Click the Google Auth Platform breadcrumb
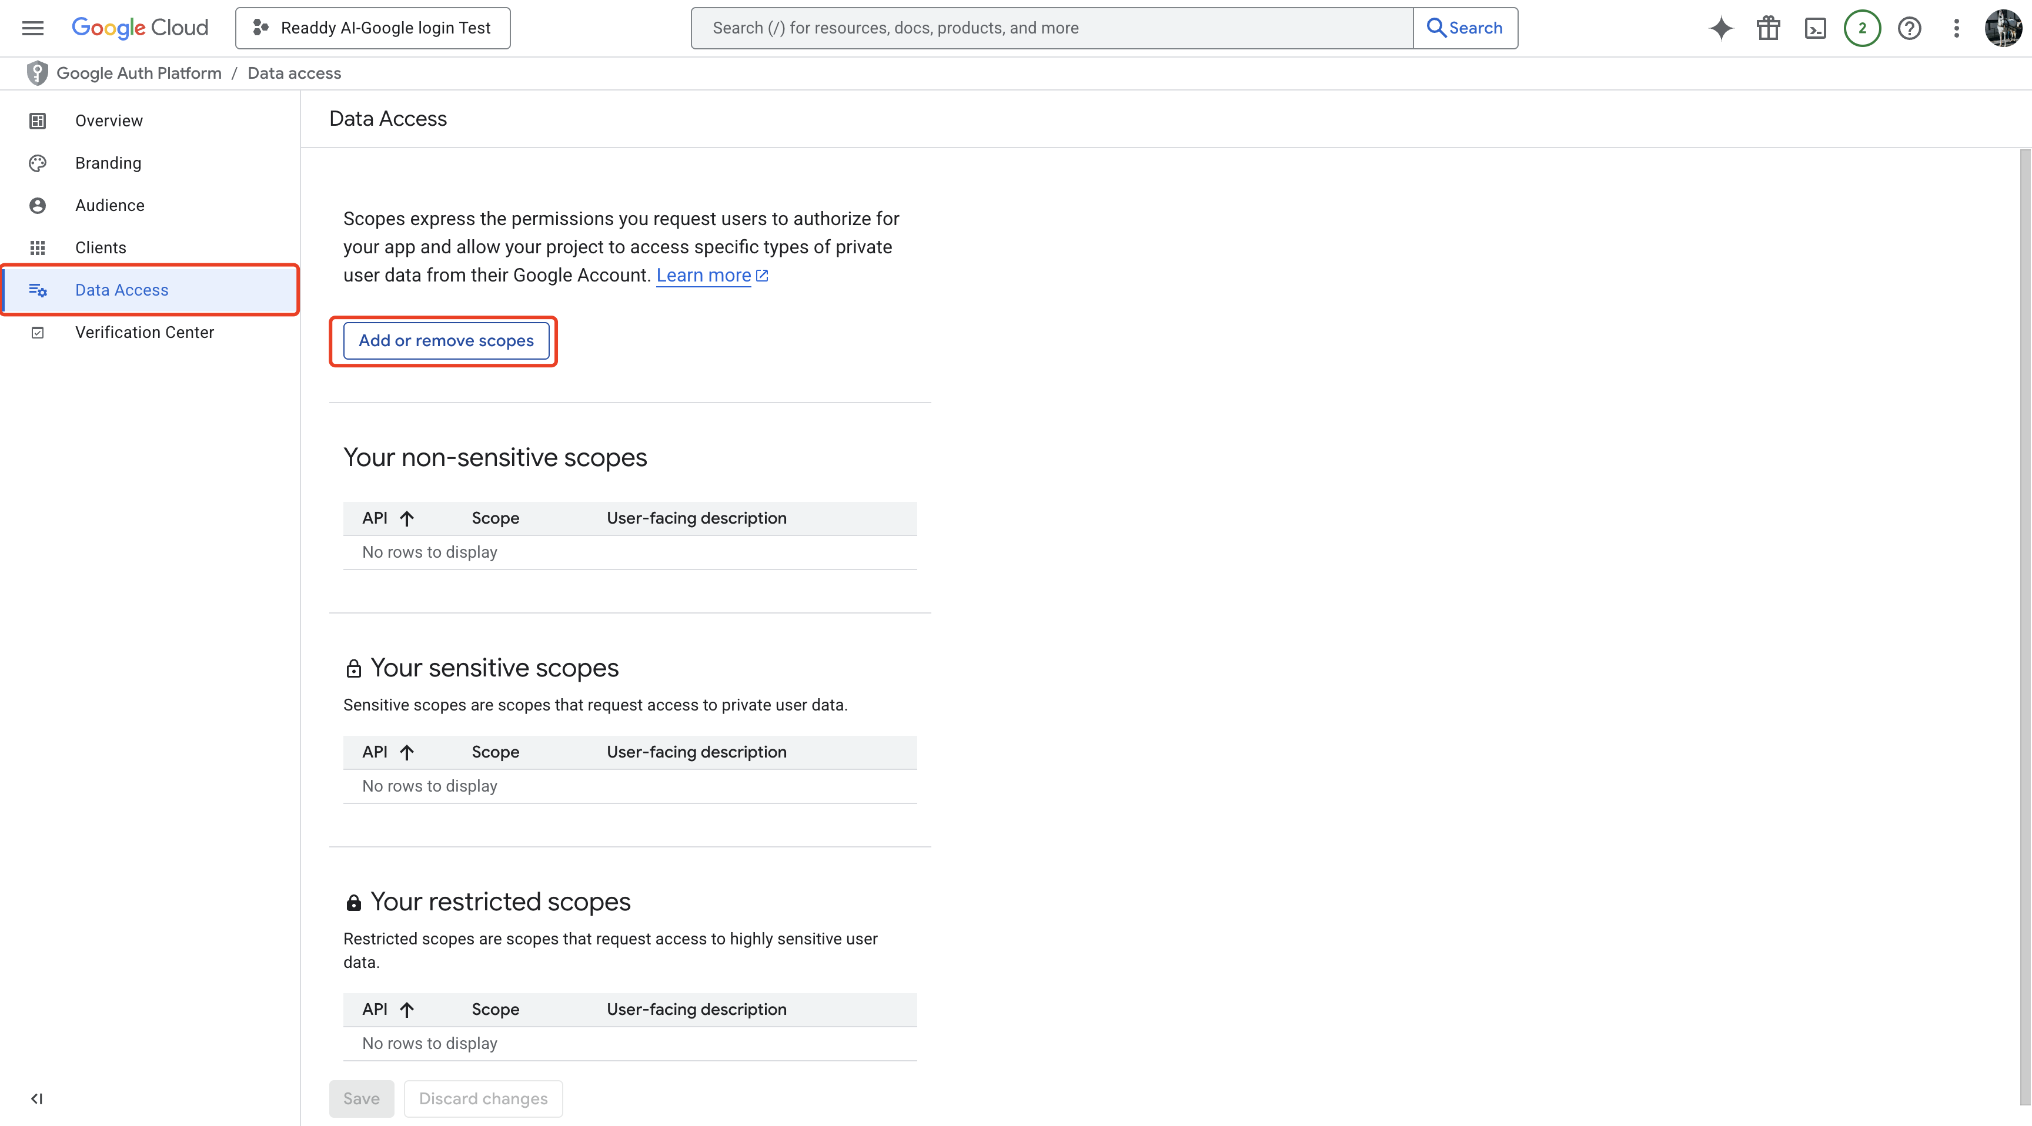 coord(139,73)
